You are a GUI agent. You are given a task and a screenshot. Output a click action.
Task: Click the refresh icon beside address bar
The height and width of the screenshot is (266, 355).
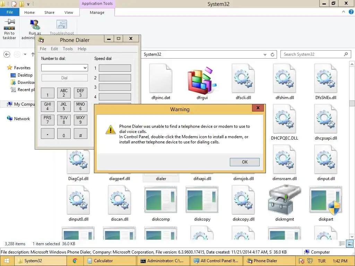pos(272,54)
